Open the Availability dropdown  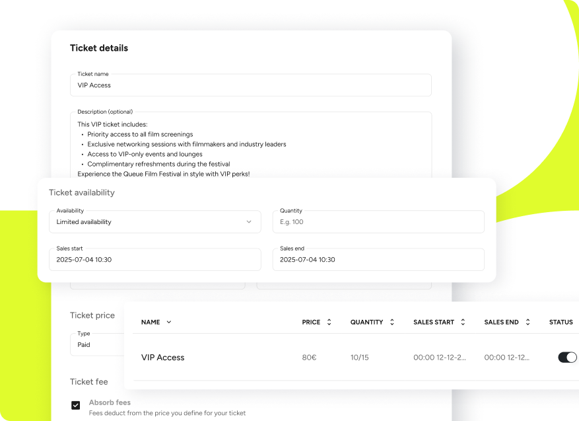point(155,222)
